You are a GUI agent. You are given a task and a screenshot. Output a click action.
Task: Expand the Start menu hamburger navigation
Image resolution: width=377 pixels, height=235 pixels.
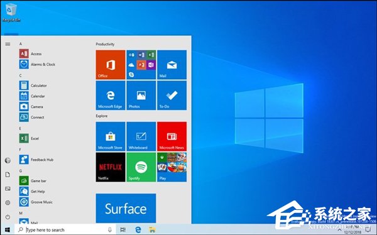coord(8,44)
